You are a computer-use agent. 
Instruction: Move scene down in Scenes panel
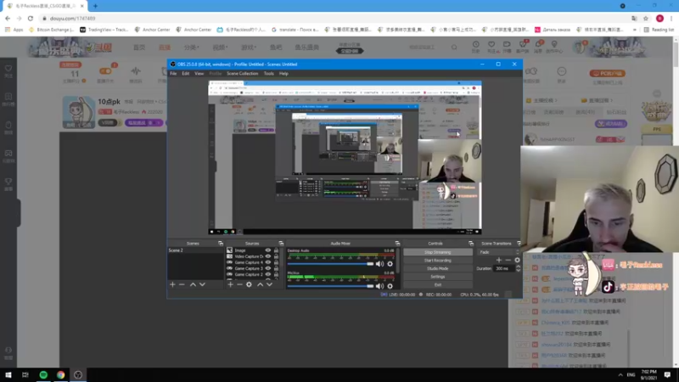click(202, 284)
